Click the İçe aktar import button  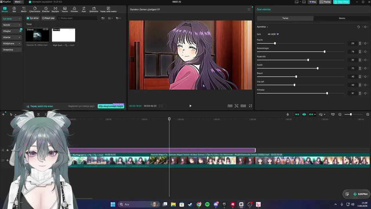33,18
